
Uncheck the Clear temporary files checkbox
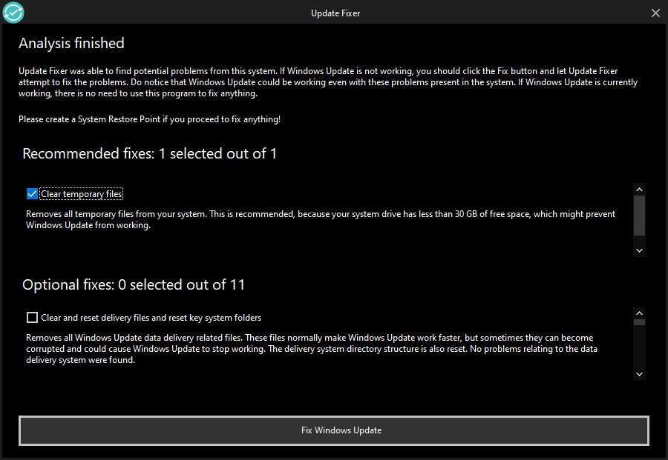tap(32, 194)
